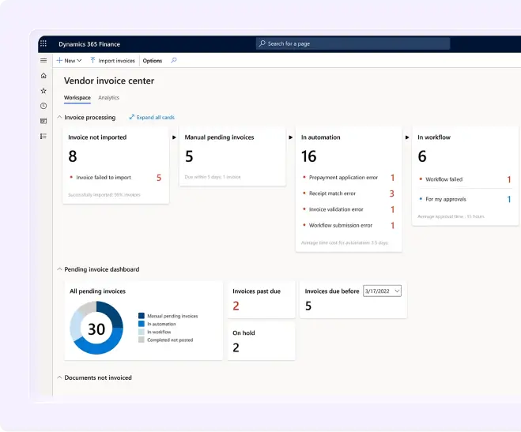Open the app launcher waffle icon
This screenshot has width=521, height=432.
pos(43,44)
